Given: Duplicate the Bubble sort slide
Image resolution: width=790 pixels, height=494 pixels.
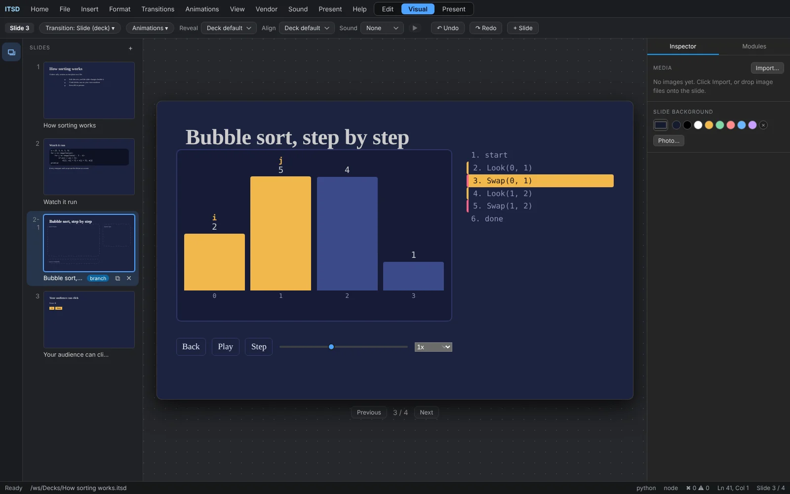Looking at the screenshot, I should click(118, 278).
